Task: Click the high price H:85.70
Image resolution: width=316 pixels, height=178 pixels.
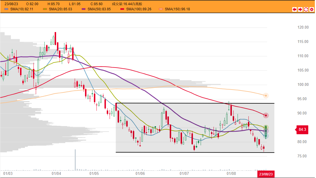Action: tap(54, 4)
